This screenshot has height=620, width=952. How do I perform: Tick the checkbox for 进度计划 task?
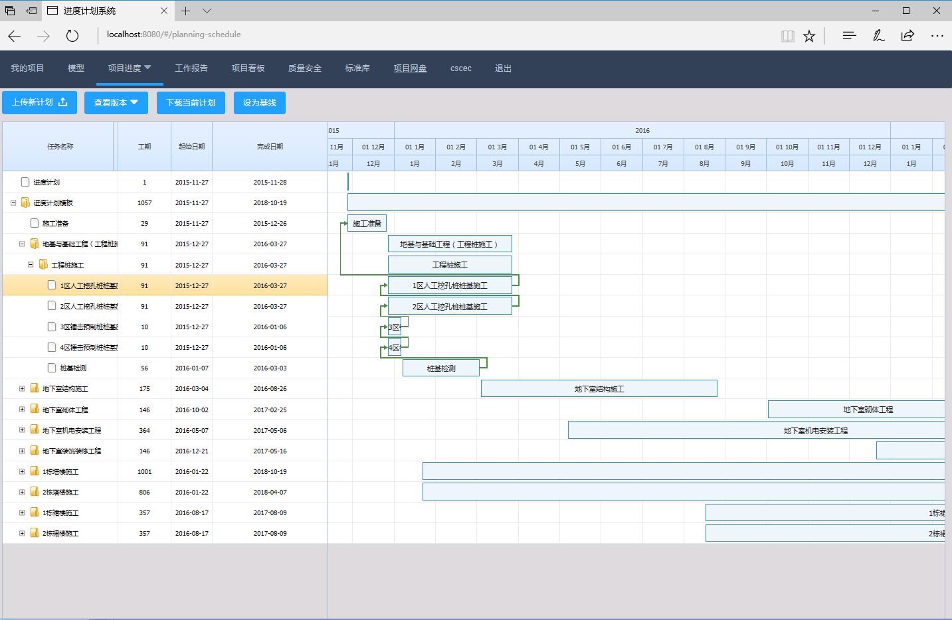[x=25, y=182]
